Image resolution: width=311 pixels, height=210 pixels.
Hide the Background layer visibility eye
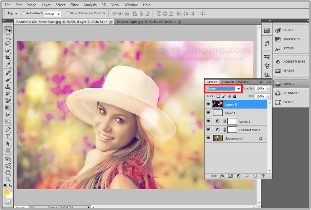click(x=208, y=138)
